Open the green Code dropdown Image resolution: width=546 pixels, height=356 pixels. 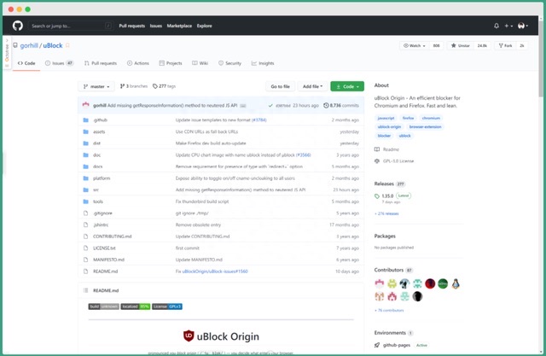(x=346, y=86)
